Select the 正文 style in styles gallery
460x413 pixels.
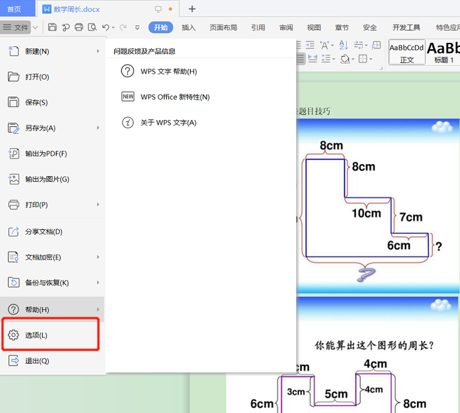click(x=407, y=52)
